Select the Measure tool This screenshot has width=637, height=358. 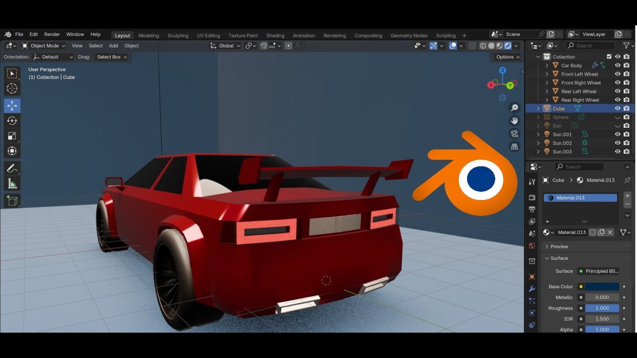click(12, 184)
